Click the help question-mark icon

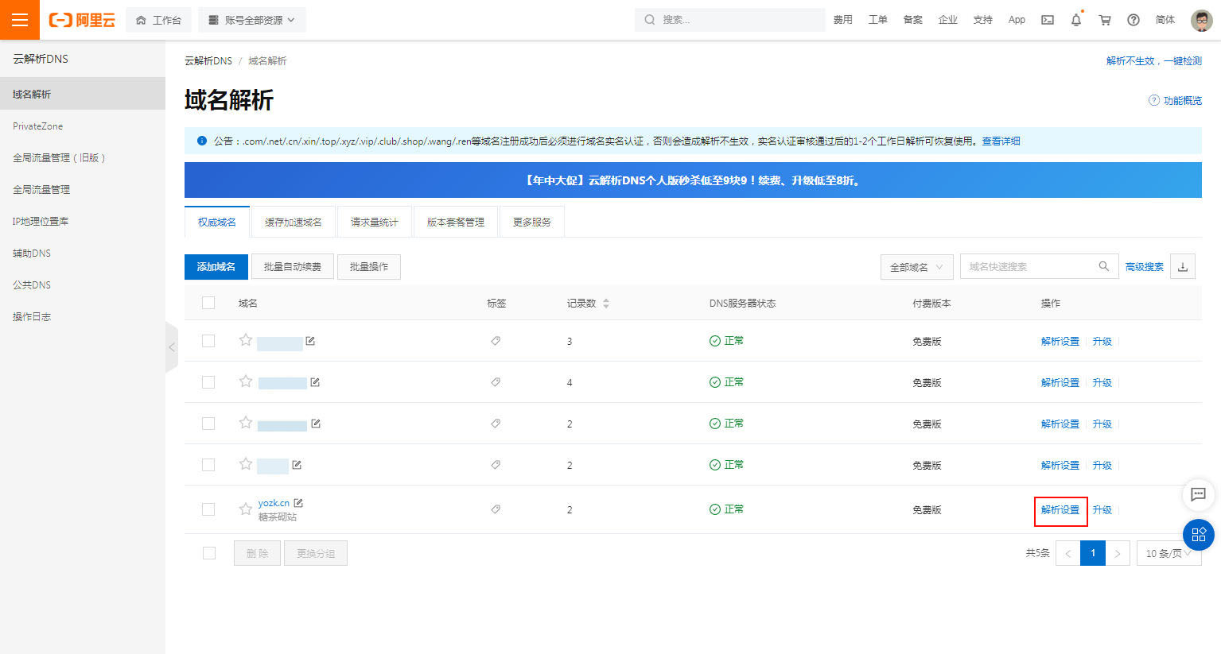coord(1133,19)
